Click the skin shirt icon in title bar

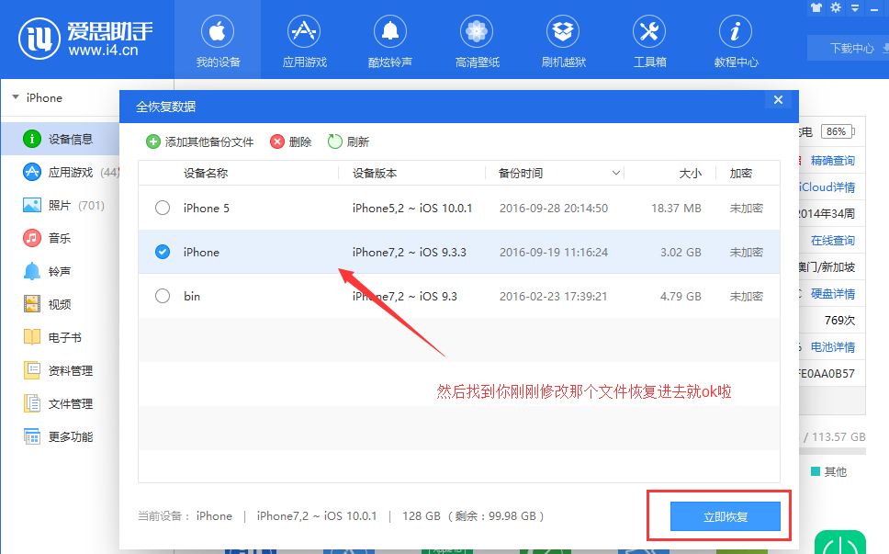coord(816,8)
